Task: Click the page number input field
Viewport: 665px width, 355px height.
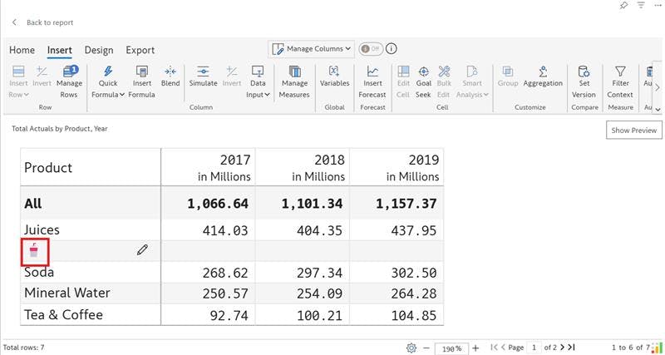Action: coord(534,348)
